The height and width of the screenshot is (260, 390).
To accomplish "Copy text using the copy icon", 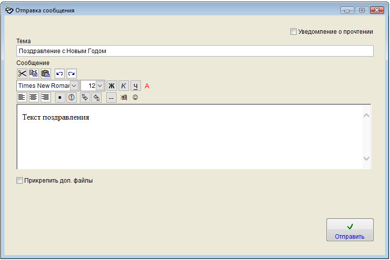I will pyautogui.click(x=34, y=73).
